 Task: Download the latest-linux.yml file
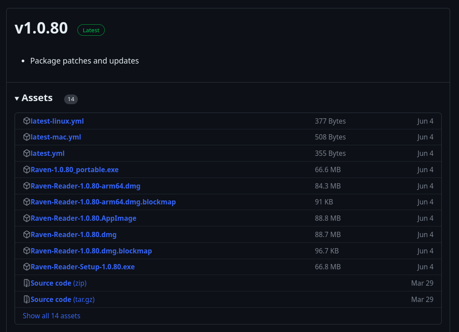57,121
